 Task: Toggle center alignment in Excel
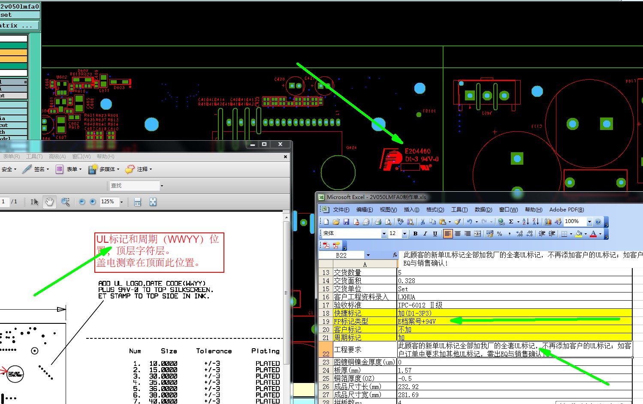tap(458, 234)
